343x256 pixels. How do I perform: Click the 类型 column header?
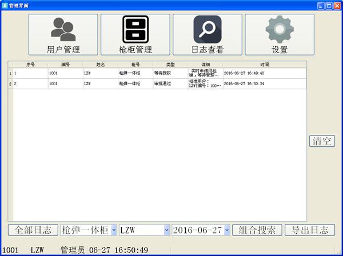(x=170, y=65)
